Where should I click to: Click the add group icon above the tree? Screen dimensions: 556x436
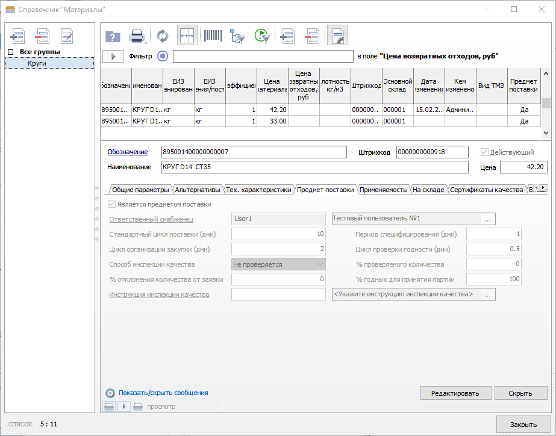(18, 36)
